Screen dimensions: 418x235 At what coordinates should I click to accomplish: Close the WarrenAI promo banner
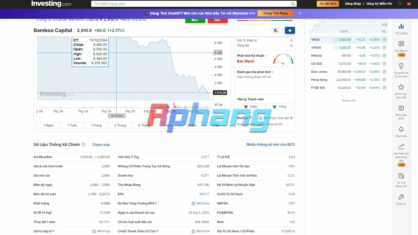(300, 13)
